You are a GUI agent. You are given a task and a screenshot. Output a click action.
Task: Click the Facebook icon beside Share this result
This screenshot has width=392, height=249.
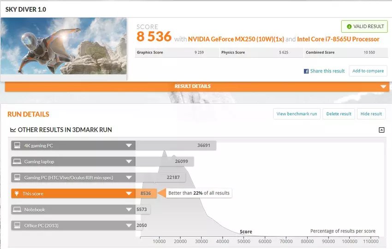tap(306, 71)
